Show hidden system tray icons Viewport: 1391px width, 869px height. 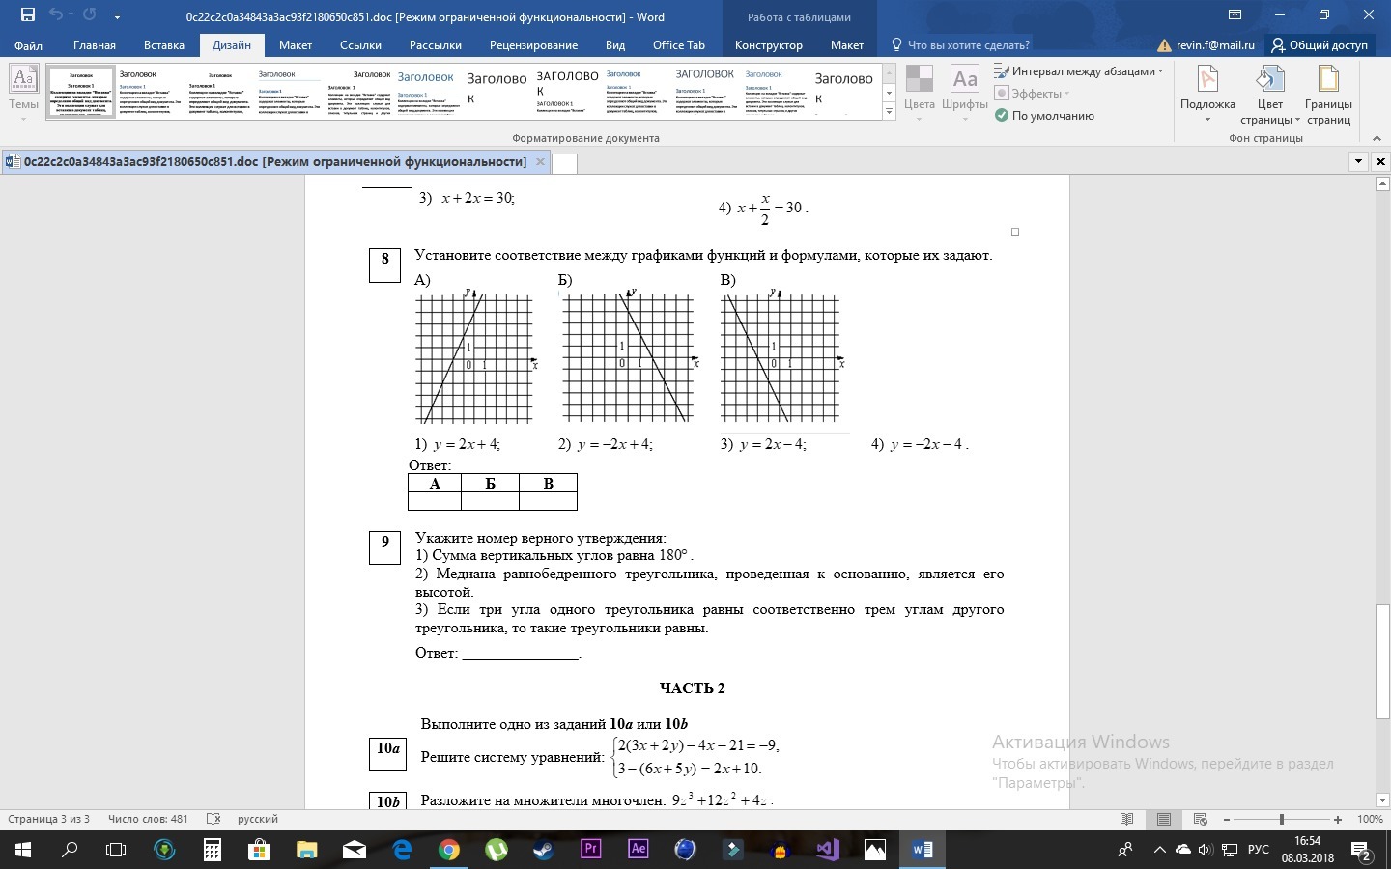(1159, 850)
